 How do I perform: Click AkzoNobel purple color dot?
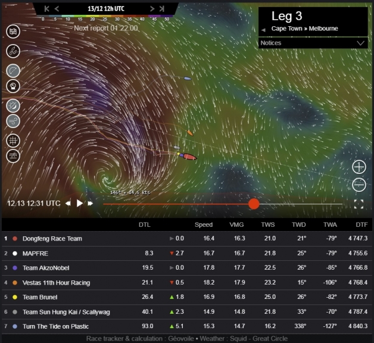[15, 268]
